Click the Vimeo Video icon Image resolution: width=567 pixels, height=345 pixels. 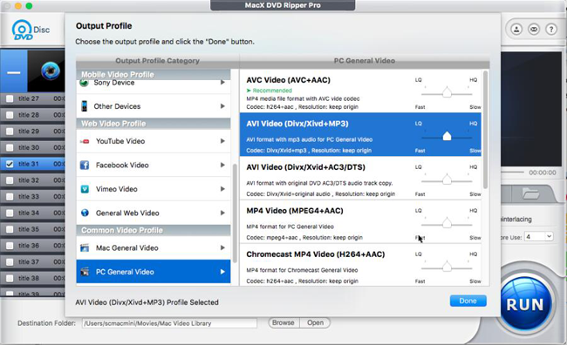[x=85, y=189]
